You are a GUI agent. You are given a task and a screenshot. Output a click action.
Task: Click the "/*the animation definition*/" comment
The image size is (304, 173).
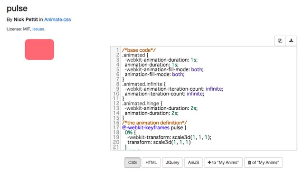(x=154, y=123)
